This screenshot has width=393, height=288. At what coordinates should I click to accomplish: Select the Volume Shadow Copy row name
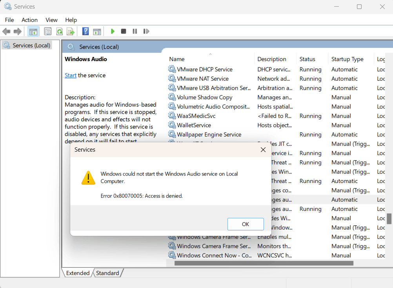click(x=205, y=97)
